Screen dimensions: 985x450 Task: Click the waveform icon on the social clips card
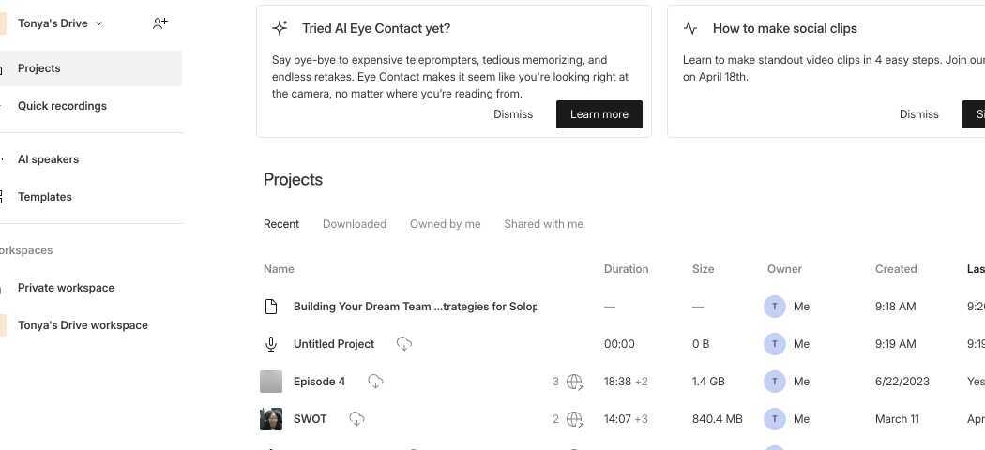690,28
